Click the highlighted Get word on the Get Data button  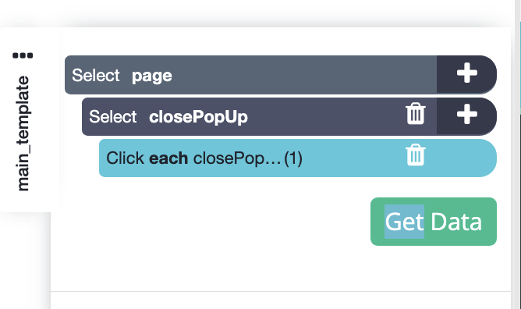(404, 222)
